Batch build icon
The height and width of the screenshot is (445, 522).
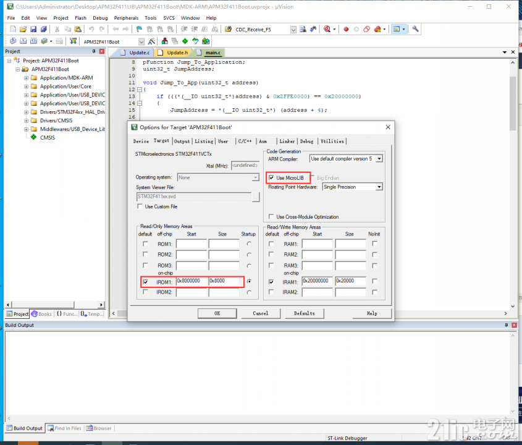(44, 41)
